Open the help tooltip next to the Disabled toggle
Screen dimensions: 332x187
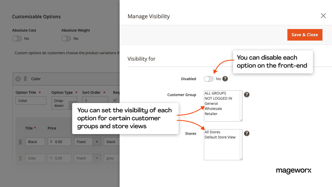(x=225, y=79)
